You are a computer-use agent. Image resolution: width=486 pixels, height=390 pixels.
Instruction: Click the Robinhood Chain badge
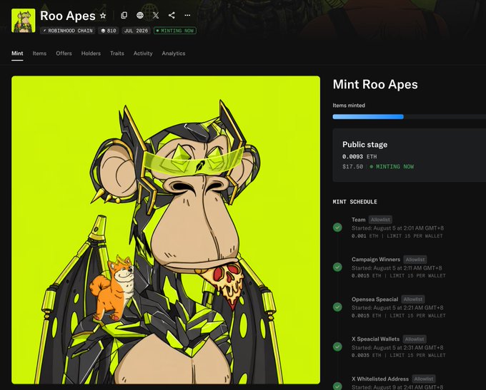point(68,31)
